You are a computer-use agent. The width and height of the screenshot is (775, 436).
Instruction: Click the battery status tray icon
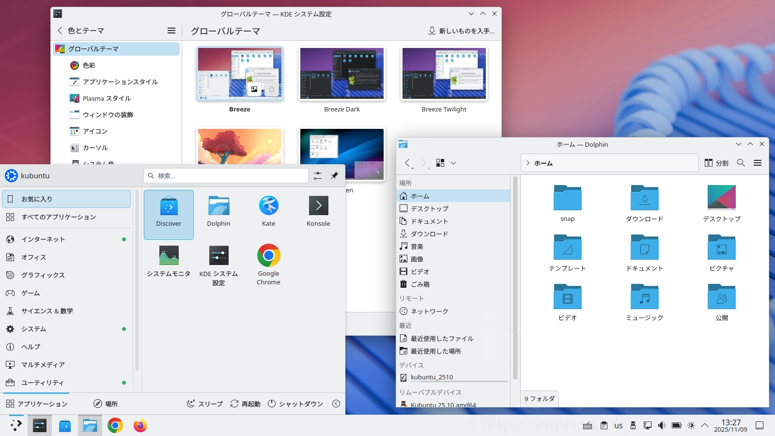[x=677, y=425]
